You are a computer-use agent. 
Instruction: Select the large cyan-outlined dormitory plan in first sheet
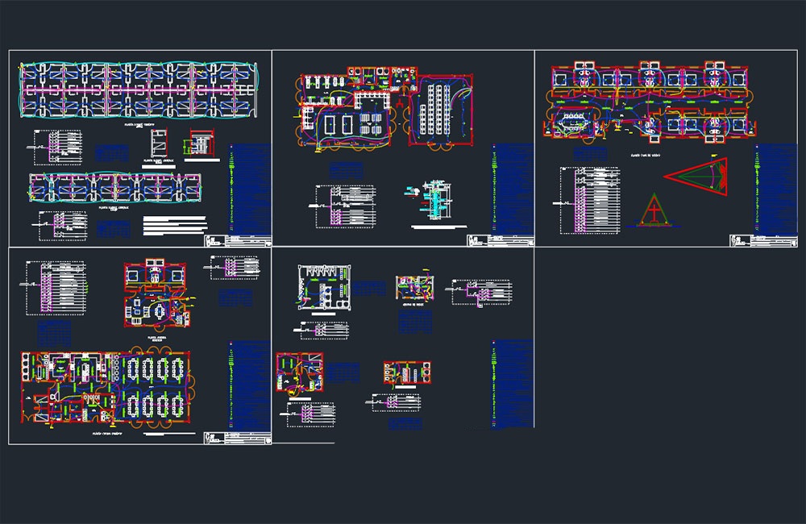click(x=139, y=90)
